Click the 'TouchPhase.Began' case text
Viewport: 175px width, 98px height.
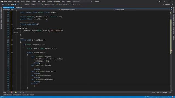pyautogui.click(x=43, y=57)
